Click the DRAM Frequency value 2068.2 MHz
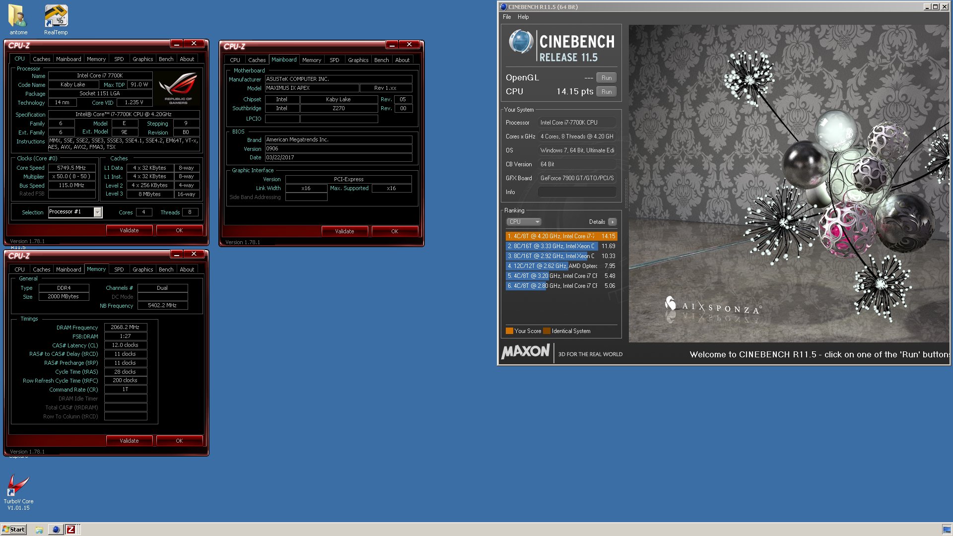This screenshot has width=953, height=536. click(125, 328)
